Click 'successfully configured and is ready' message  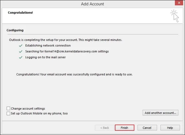pos(74,74)
